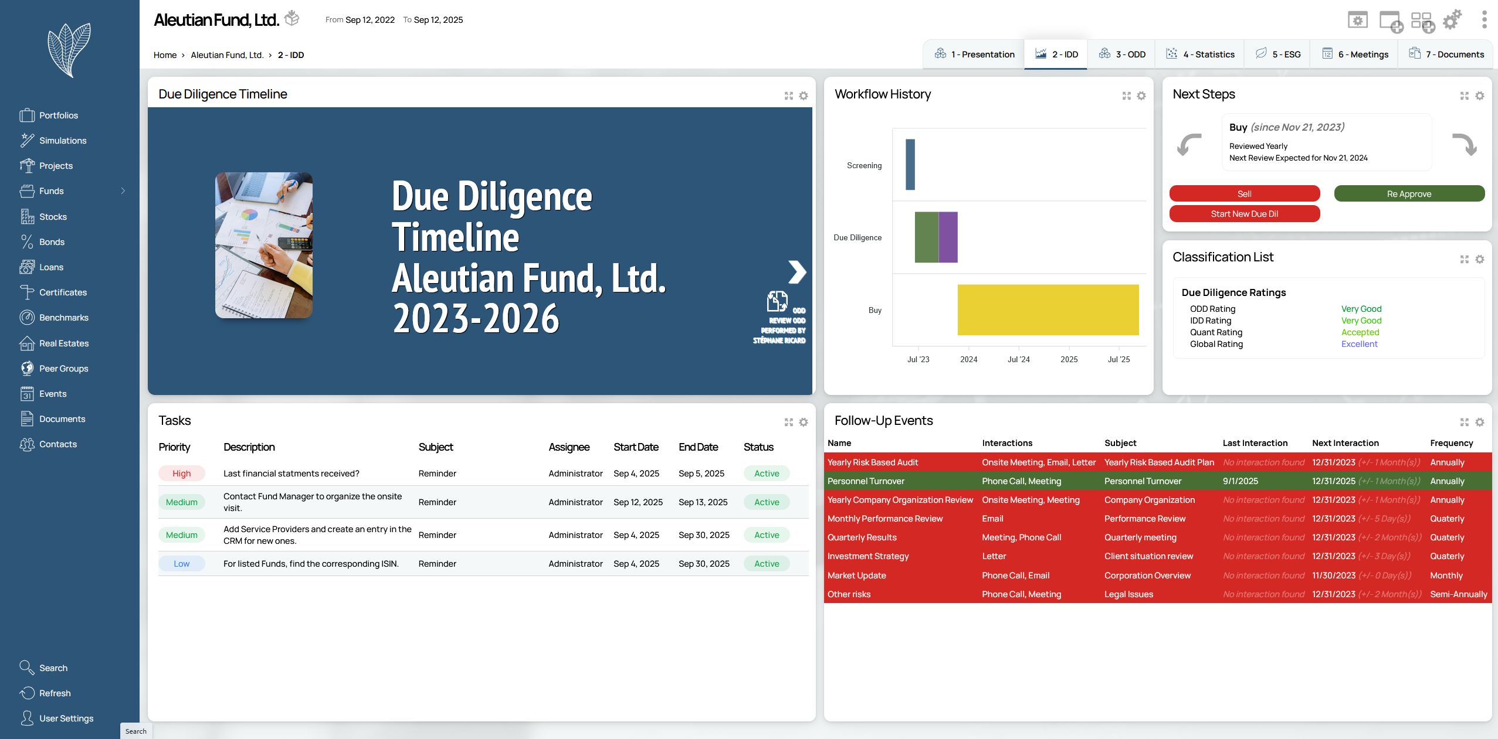
Task: Open Tasks widget gear settings
Action: 804,422
